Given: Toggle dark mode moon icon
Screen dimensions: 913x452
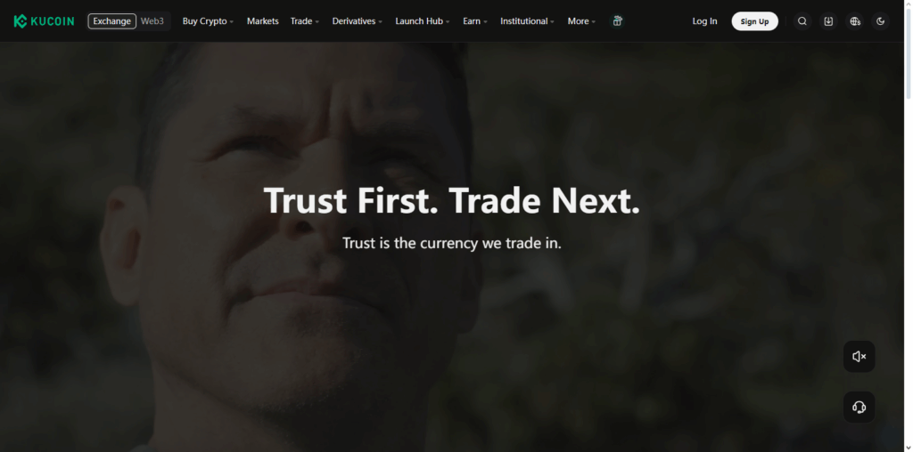Looking at the screenshot, I should [x=880, y=21].
